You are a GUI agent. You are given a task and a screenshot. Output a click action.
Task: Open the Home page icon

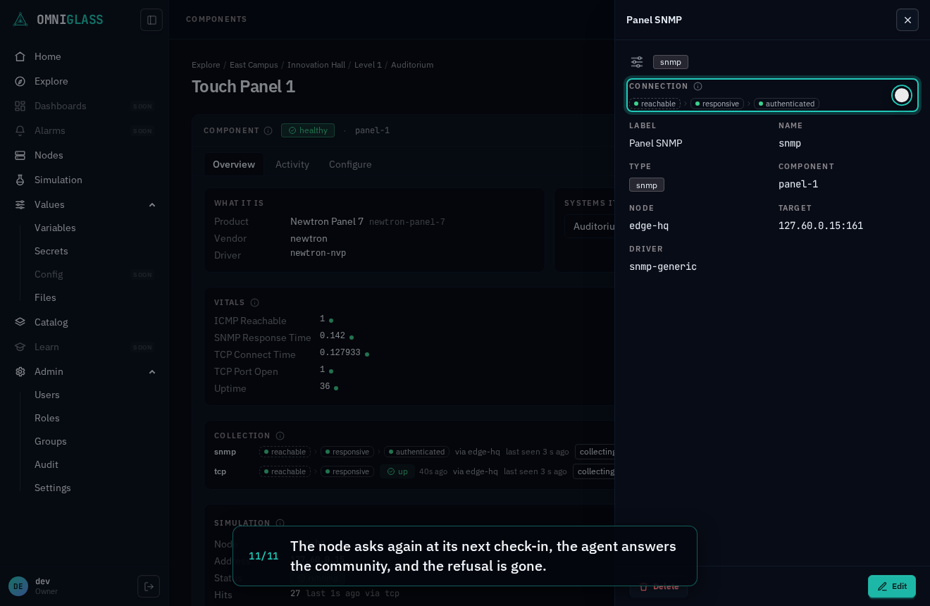coord(20,56)
